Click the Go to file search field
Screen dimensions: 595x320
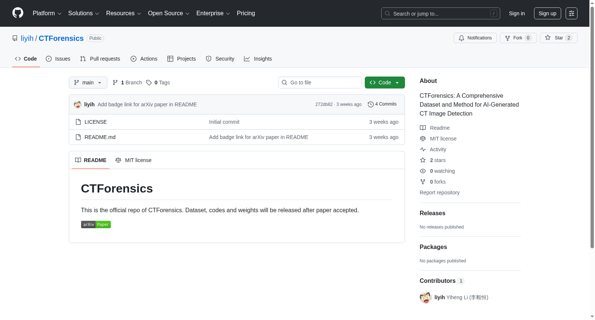(x=320, y=83)
